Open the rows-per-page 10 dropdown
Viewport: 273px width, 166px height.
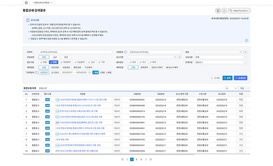pyautogui.click(x=230, y=88)
